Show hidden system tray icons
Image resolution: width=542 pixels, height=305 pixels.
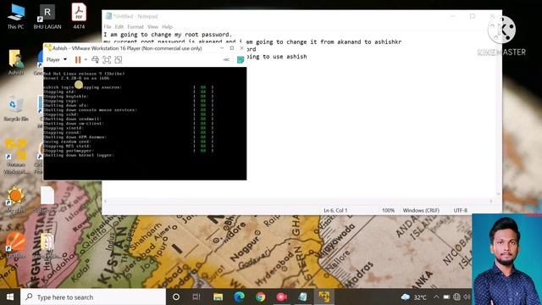click(x=436, y=297)
